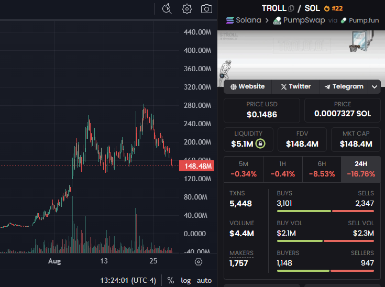Click the globe icon on Website button
The image size is (385, 287).
[234, 86]
